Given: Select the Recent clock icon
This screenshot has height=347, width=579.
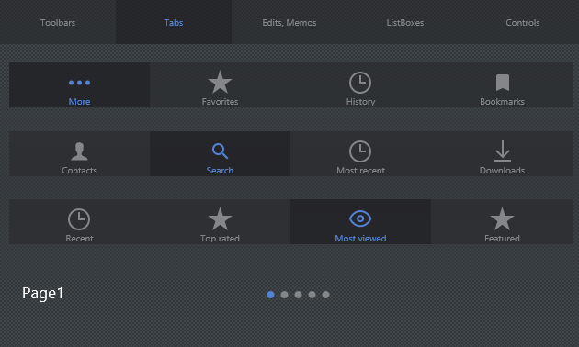Looking at the screenshot, I should coord(79,219).
